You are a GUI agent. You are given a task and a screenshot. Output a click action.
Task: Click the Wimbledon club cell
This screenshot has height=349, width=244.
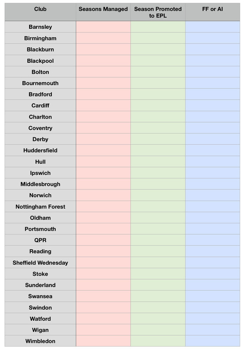point(40,341)
